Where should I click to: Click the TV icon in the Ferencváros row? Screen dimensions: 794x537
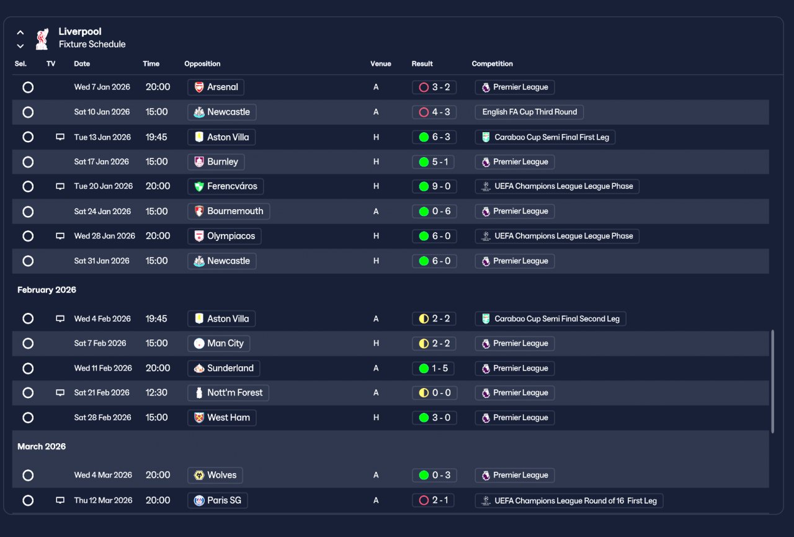[x=60, y=186]
